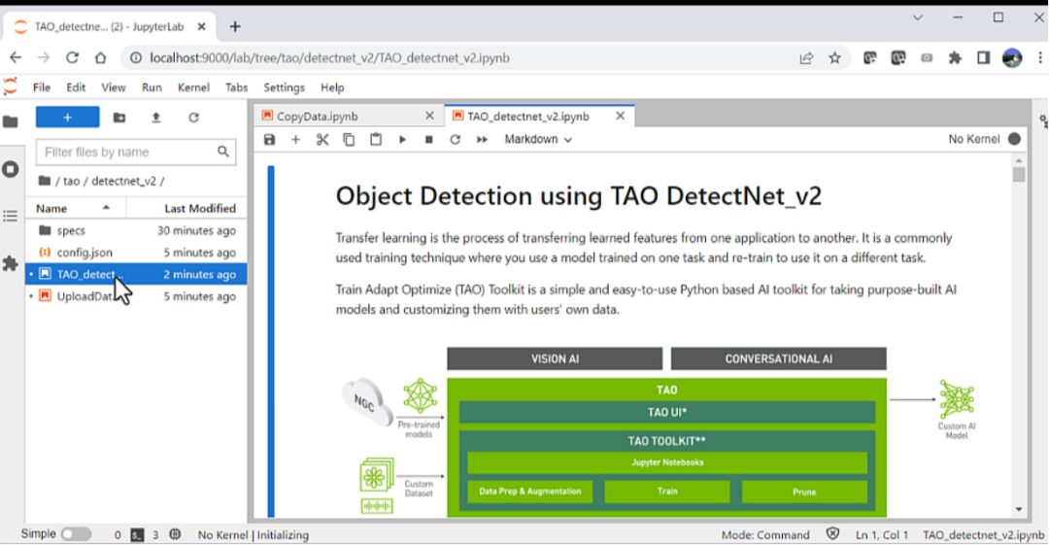1049x545 pixels.
Task: Open new launcher with blue plus button
Action: tap(68, 118)
